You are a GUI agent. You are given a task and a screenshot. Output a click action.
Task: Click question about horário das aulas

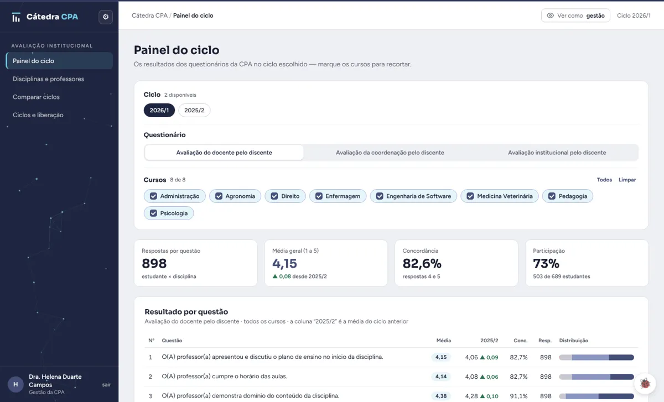click(x=224, y=377)
